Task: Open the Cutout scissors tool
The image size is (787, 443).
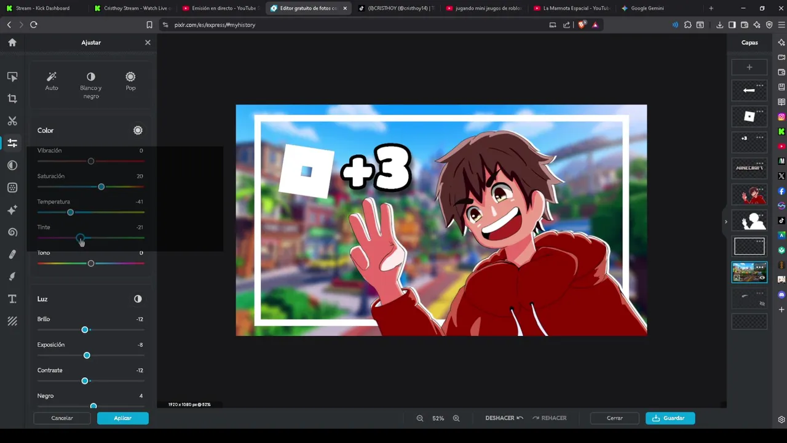Action: [x=12, y=121]
